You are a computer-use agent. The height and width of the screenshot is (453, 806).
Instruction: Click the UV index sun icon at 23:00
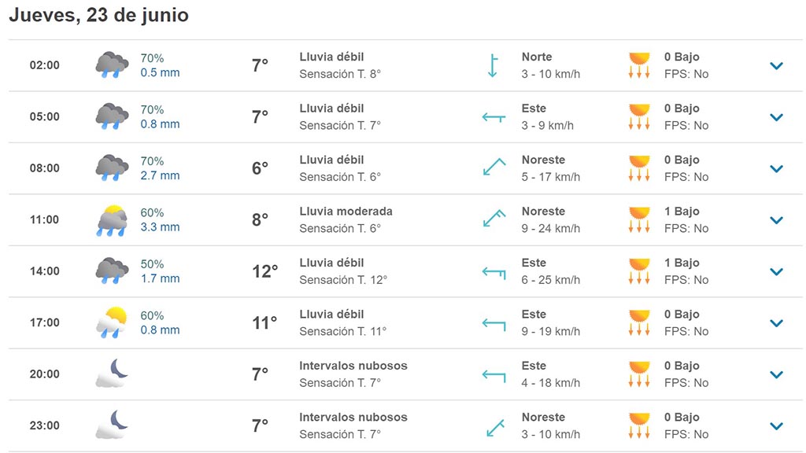(x=639, y=425)
